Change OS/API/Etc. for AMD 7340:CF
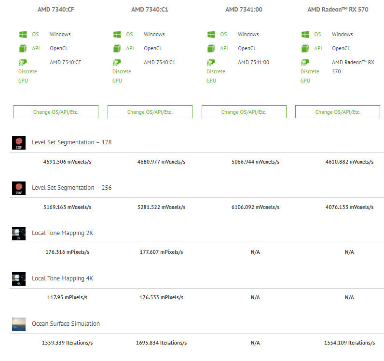 point(56,112)
